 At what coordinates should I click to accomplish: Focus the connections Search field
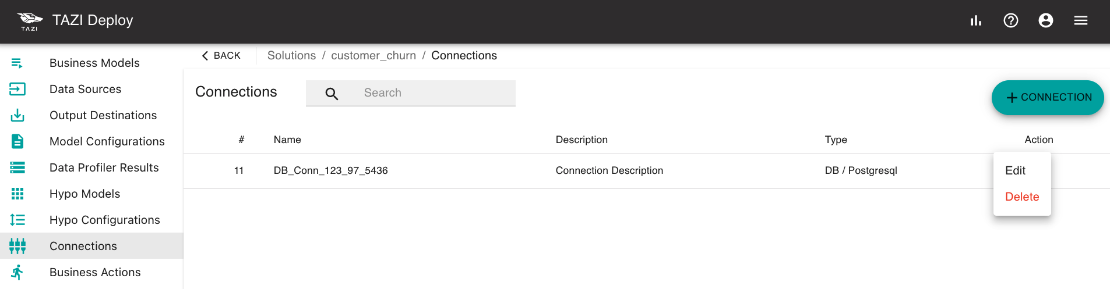tap(411, 93)
